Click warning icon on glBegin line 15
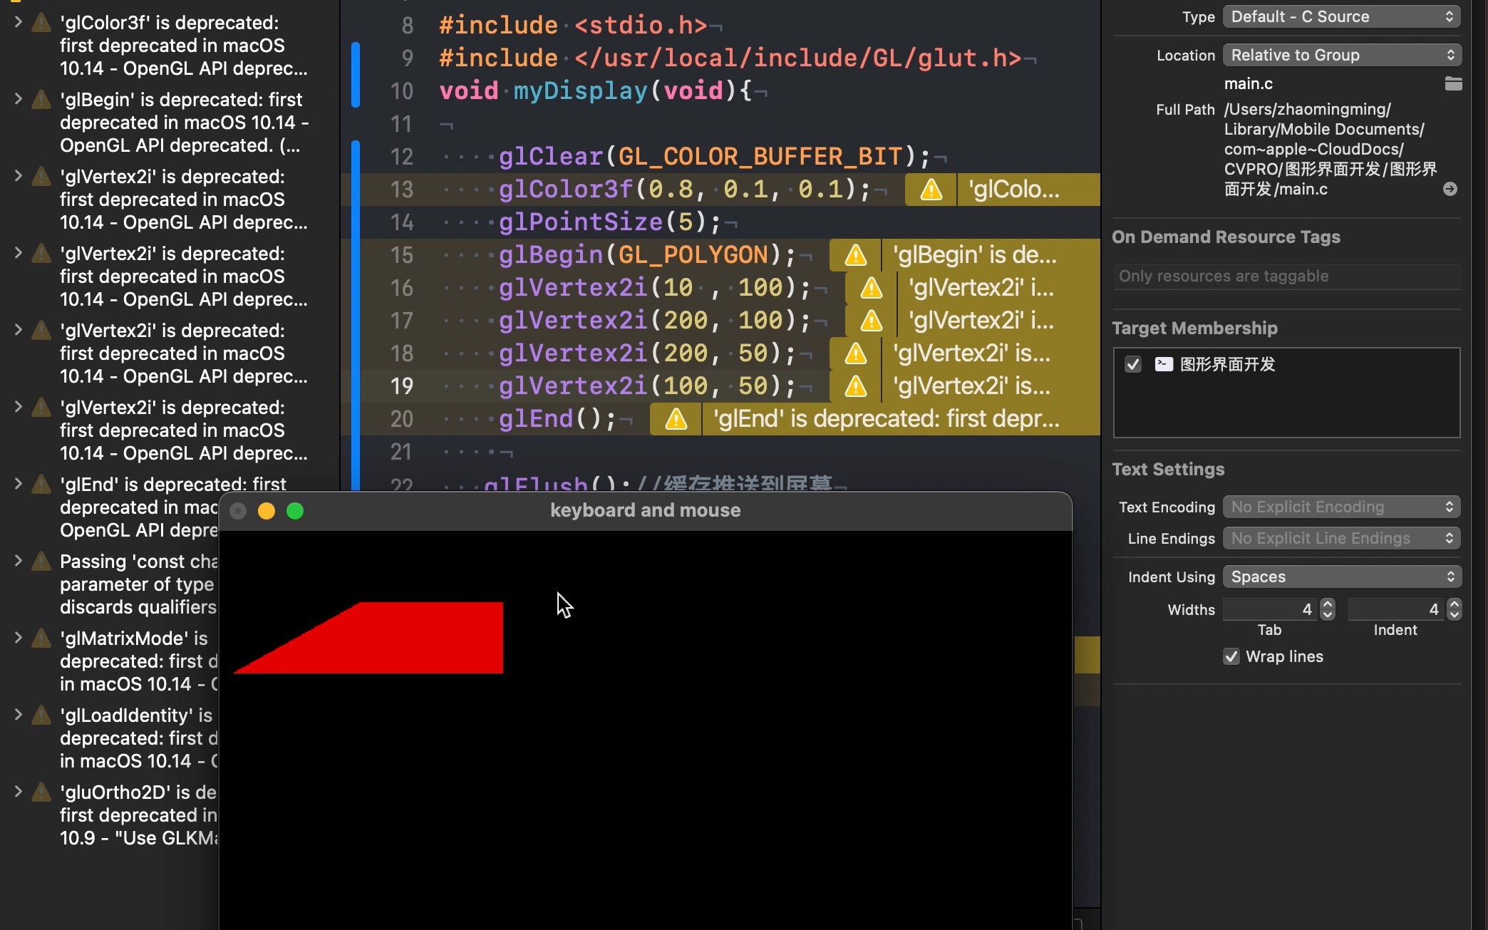 pyautogui.click(x=855, y=255)
